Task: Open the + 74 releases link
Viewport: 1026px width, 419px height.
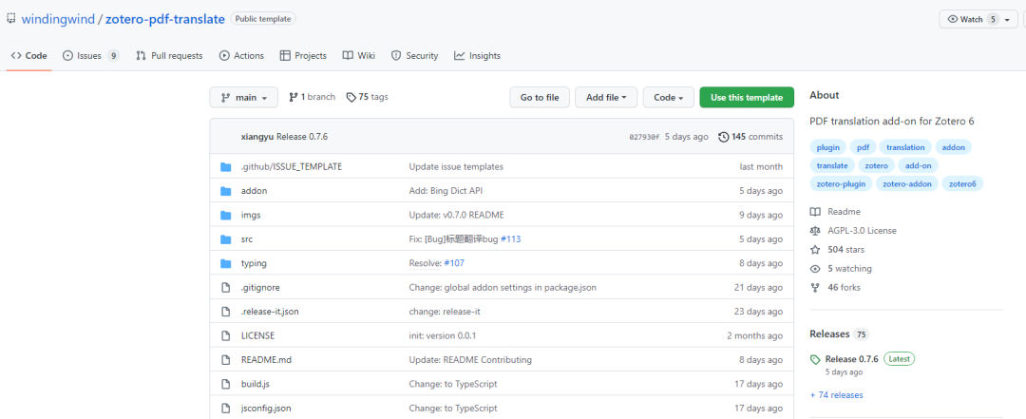Action: [836, 395]
